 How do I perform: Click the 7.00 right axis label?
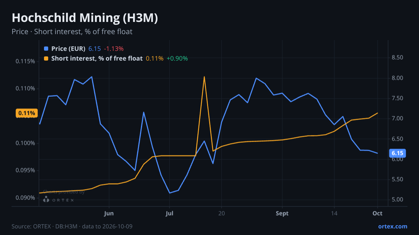coord(398,118)
